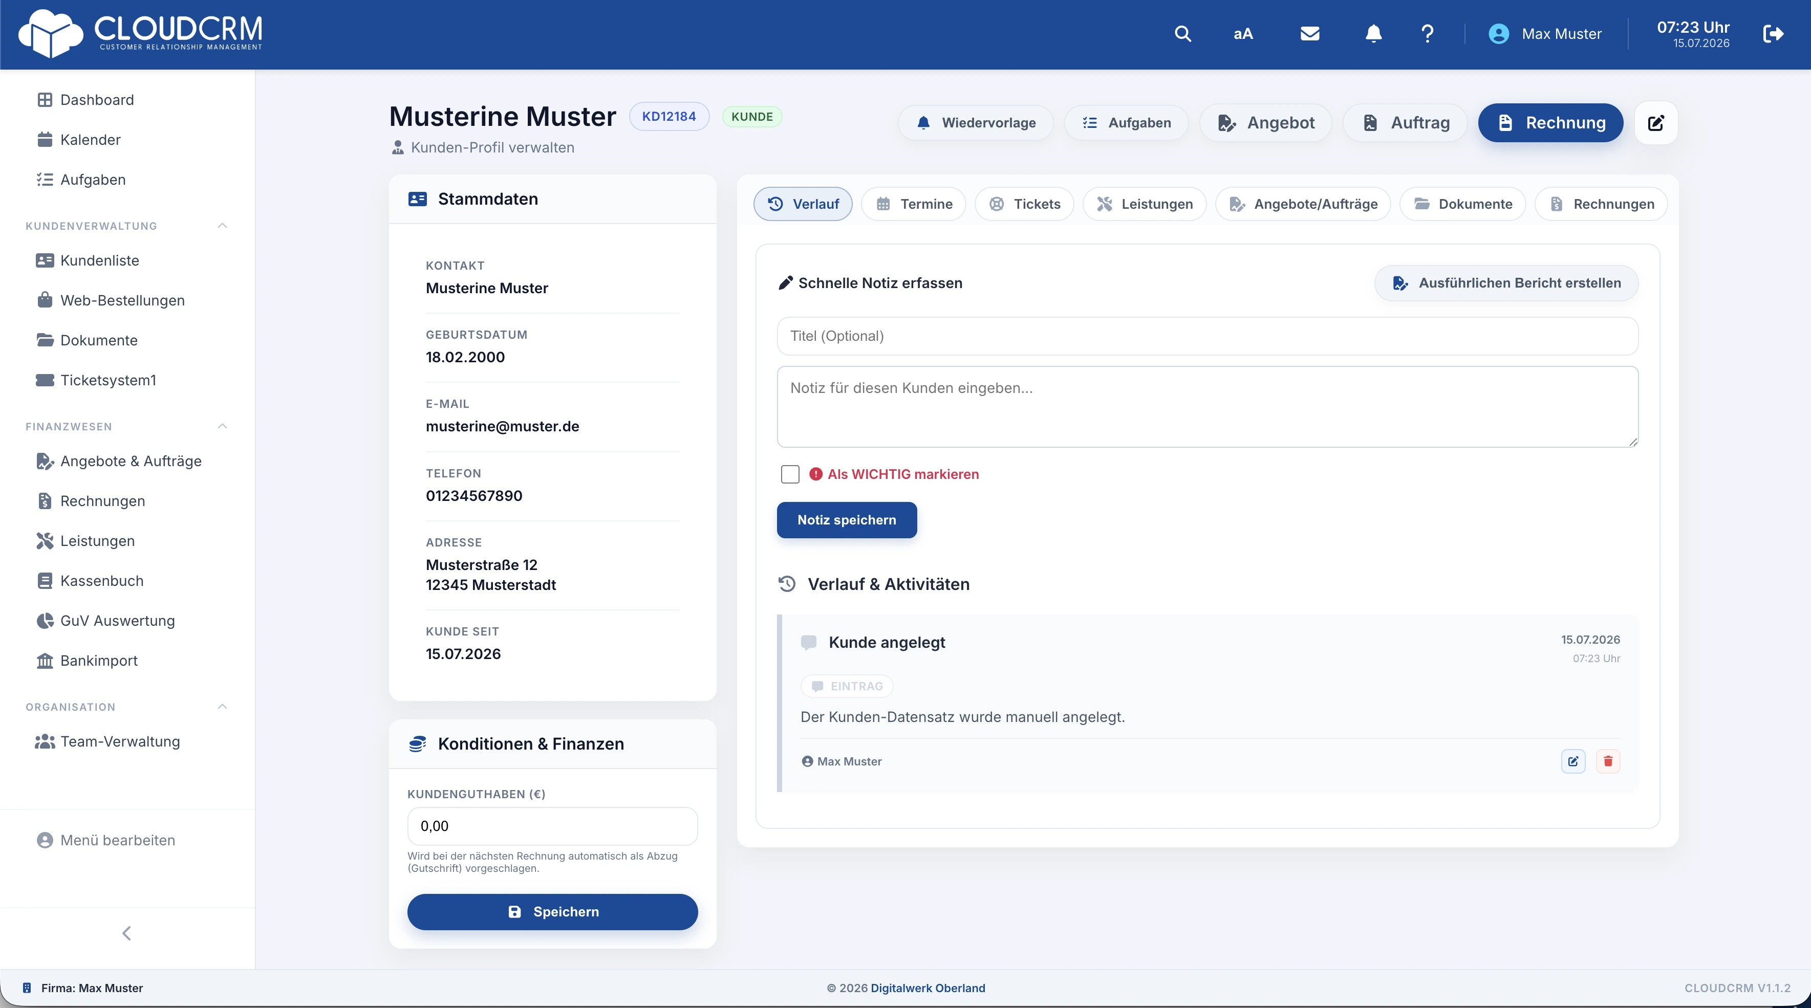
Task: Focus the customer note textarea
Action: click(x=1207, y=406)
